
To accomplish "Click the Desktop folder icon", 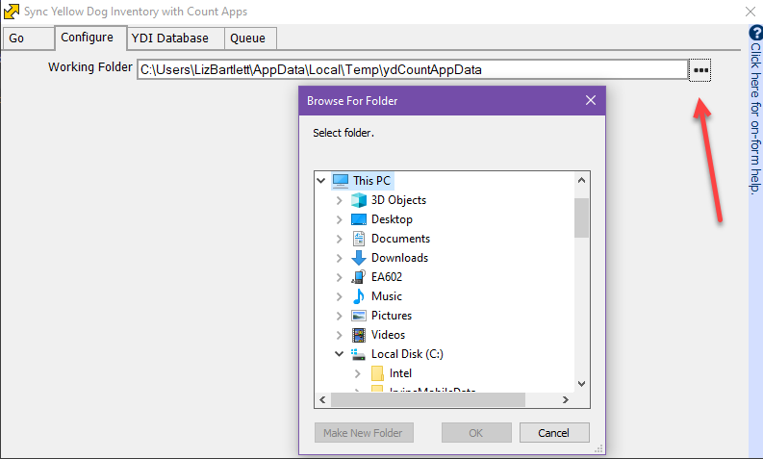I will tap(359, 219).
